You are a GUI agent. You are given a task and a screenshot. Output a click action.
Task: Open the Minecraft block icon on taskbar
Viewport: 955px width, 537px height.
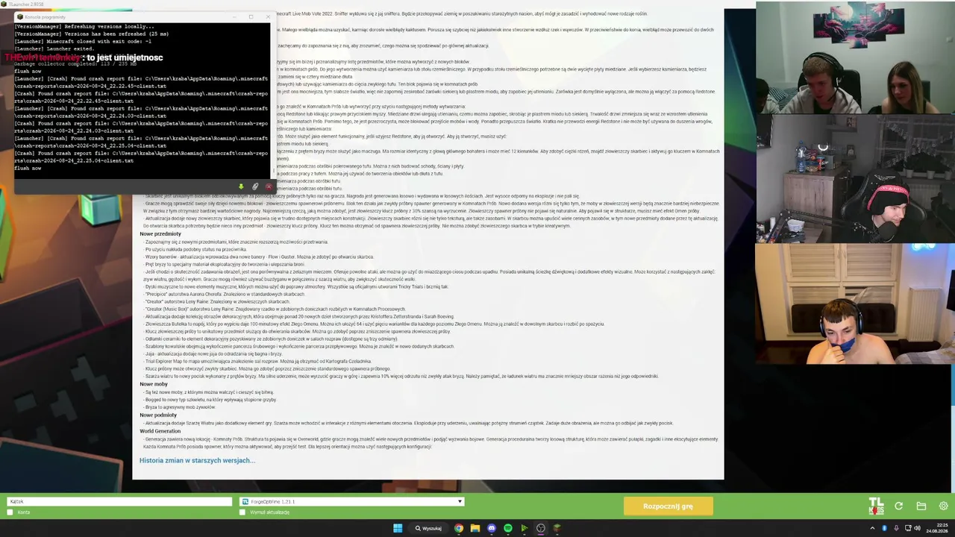(x=557, y=528)
